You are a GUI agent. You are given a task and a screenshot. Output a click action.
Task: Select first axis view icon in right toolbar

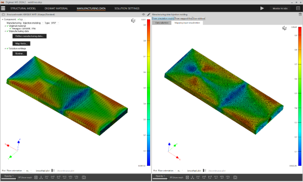pyautogui.click(x=198, y=178)
